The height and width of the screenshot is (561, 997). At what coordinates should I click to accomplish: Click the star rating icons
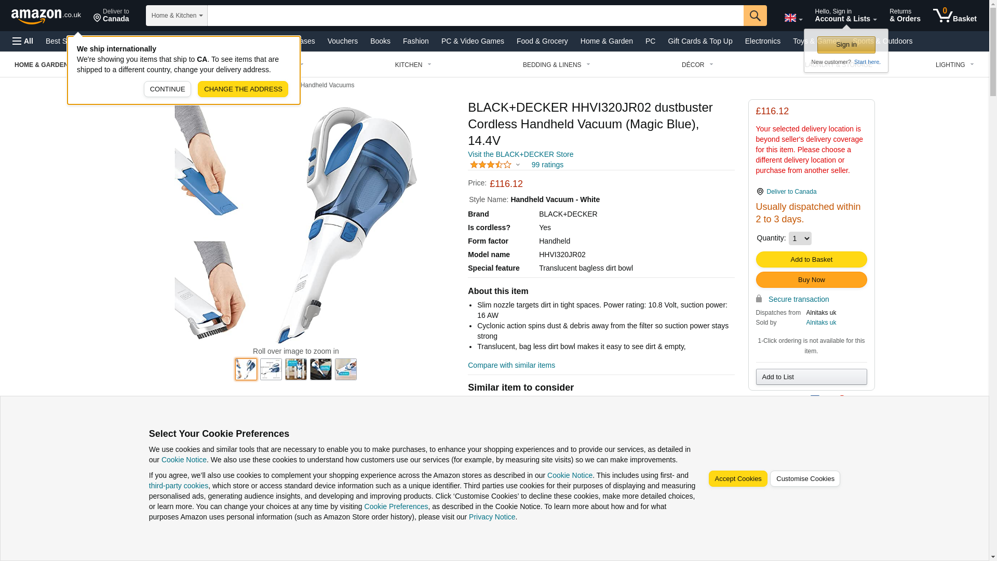point(491,165)
